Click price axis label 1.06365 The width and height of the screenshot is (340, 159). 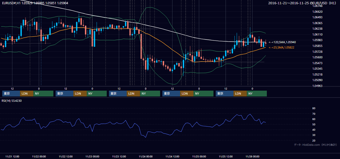(317, 23)
